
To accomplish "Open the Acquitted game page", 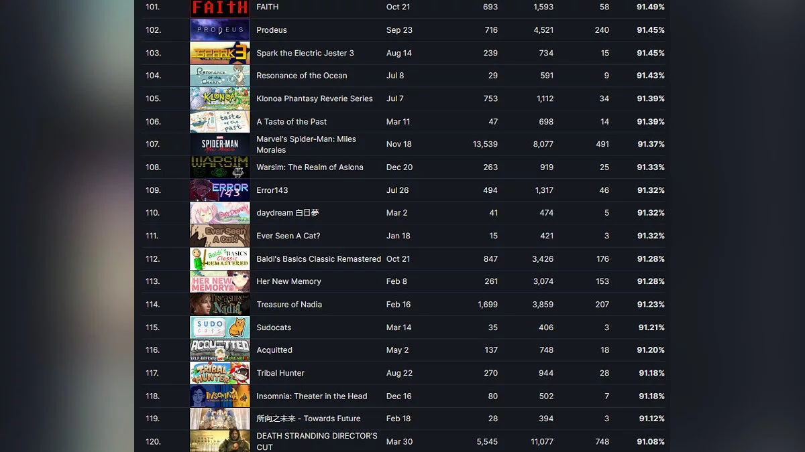I will [x=274, y=350].
